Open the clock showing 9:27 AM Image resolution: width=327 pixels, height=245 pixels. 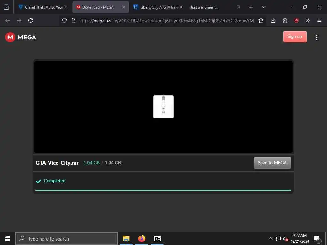(300, 239)
